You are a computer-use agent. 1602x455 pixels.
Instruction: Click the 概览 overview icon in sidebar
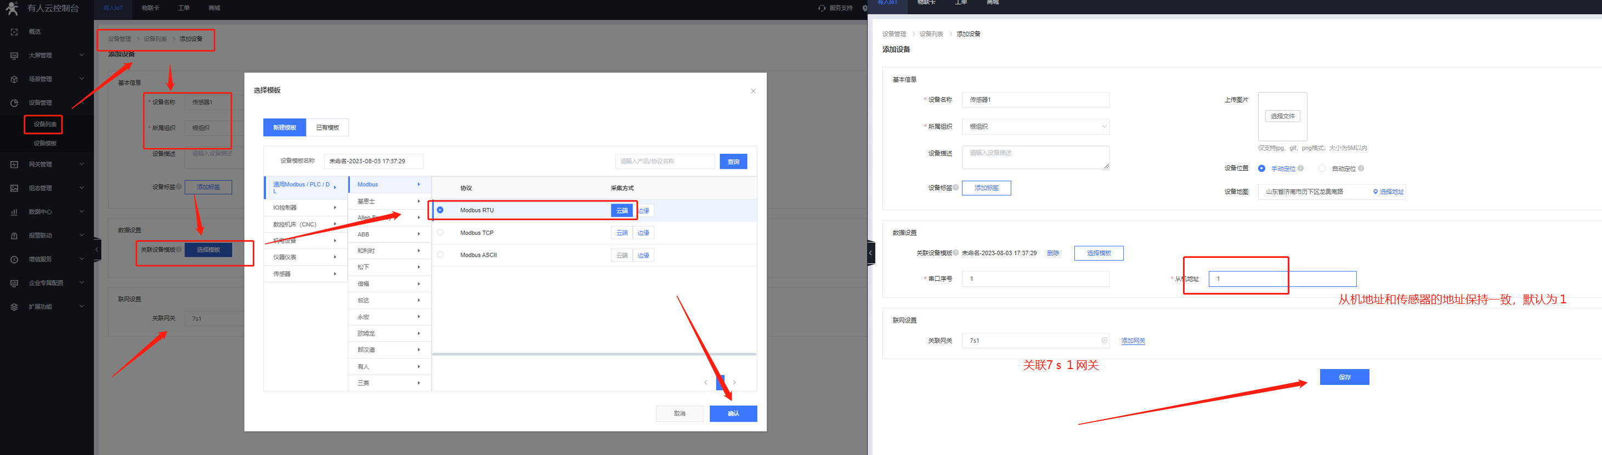coord(14,32)
